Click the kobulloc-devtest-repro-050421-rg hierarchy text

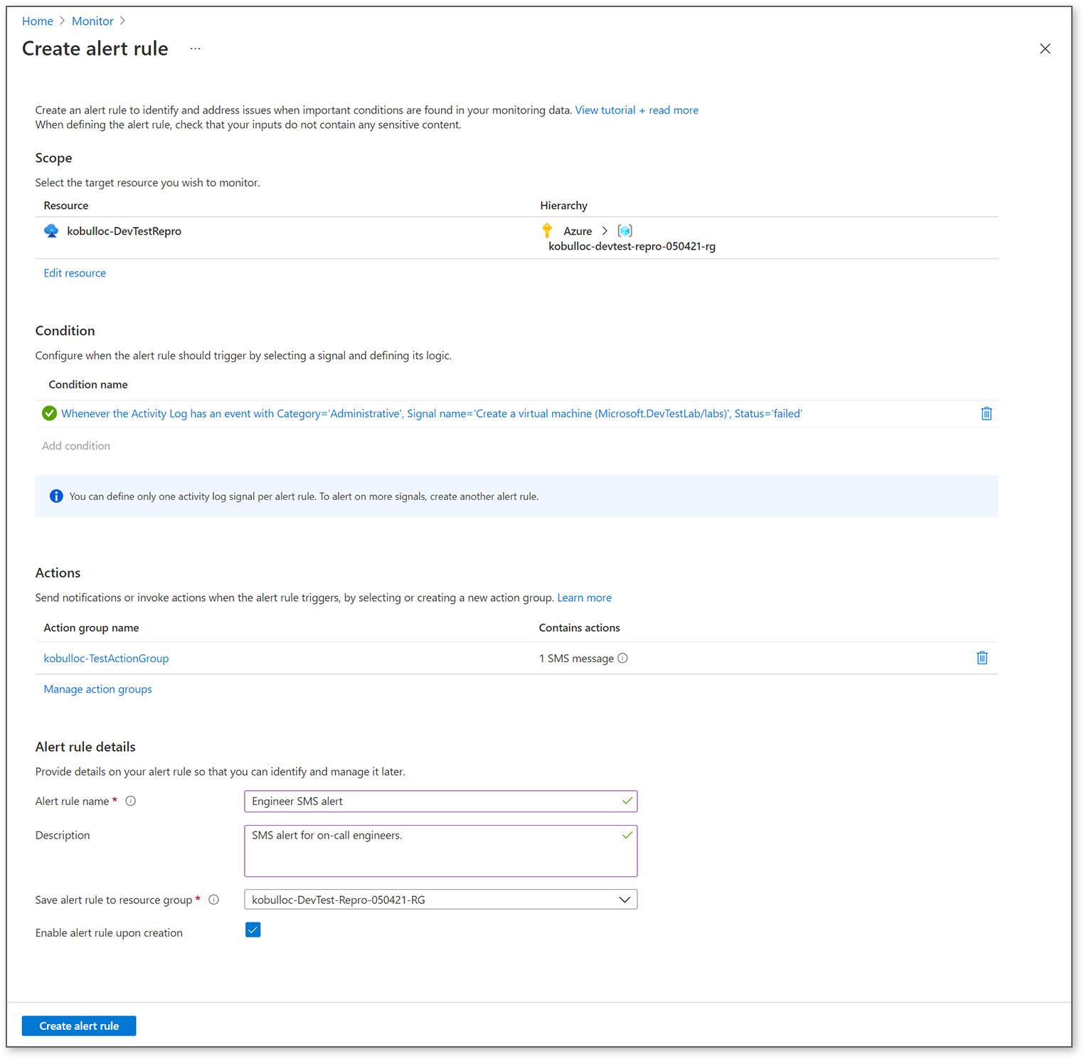[x=632, y=246]
